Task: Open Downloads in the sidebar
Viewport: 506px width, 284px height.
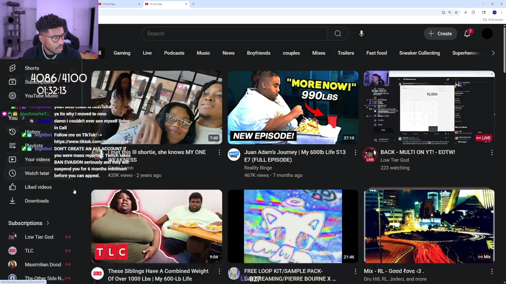Action: coord(37,201)
